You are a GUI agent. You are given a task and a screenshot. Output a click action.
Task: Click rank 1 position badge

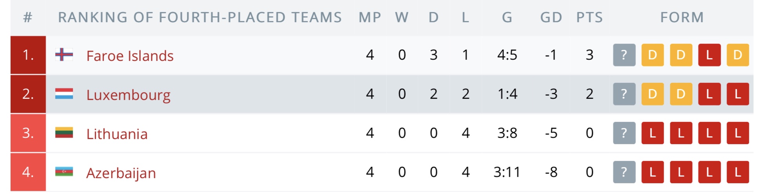click(28, 55)
